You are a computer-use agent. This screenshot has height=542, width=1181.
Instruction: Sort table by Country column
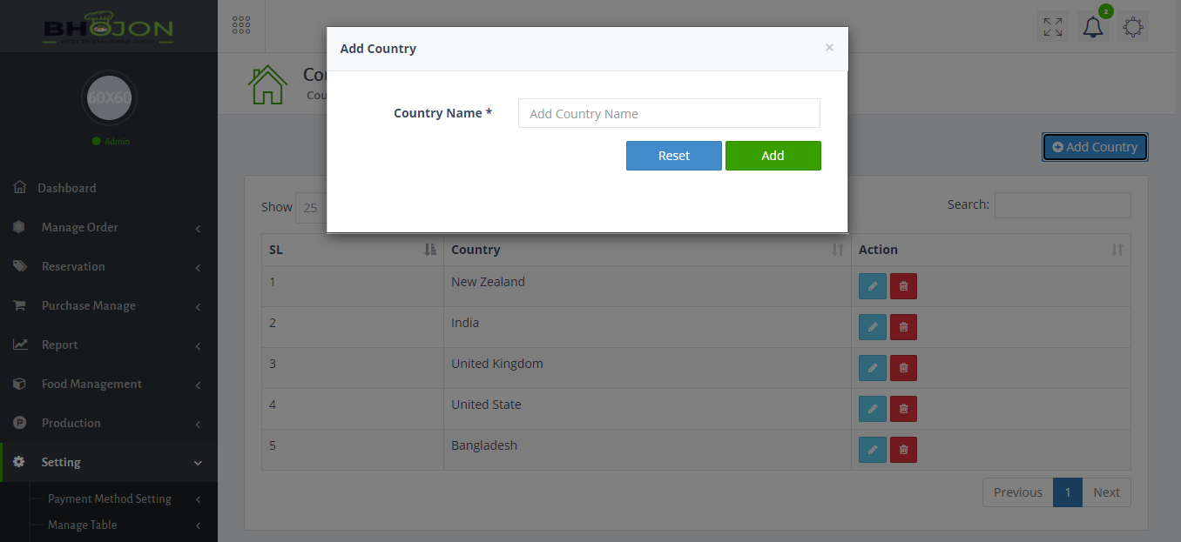click(x=647, y=250)
